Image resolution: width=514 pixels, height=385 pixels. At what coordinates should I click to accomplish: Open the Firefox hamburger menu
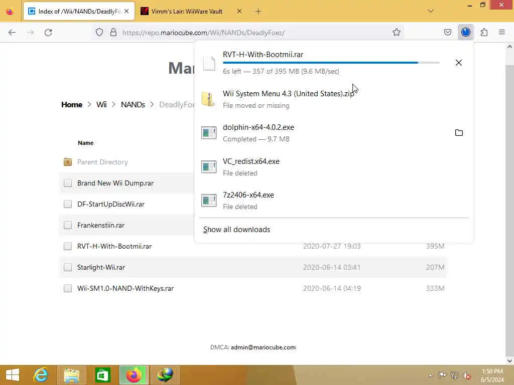(x=502, y=32)
